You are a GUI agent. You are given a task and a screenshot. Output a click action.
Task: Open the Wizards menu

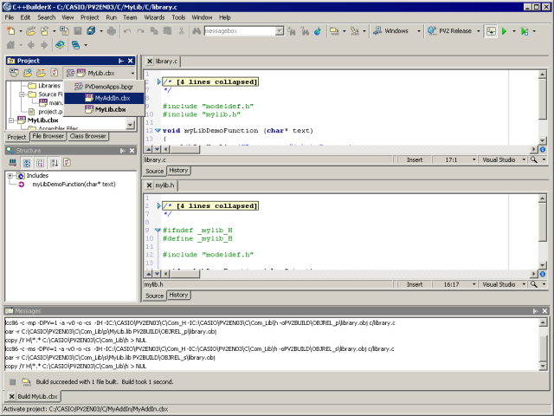[x=154, y=17]
